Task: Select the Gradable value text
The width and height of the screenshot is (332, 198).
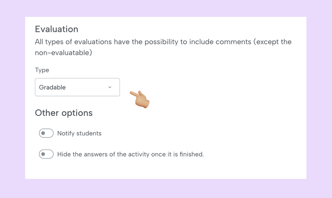Action: pos(52,87)
